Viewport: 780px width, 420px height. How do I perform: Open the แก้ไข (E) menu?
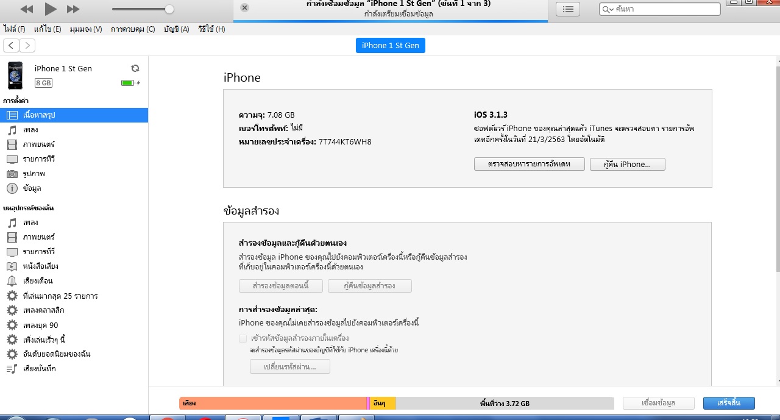48,29
